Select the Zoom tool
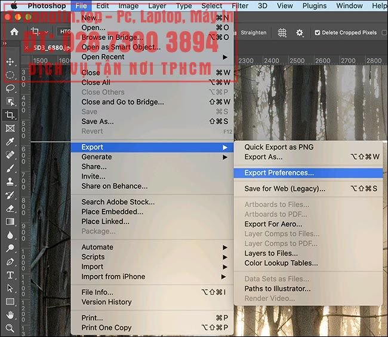The height and width of the screenshot is (337, 388). 10,328
